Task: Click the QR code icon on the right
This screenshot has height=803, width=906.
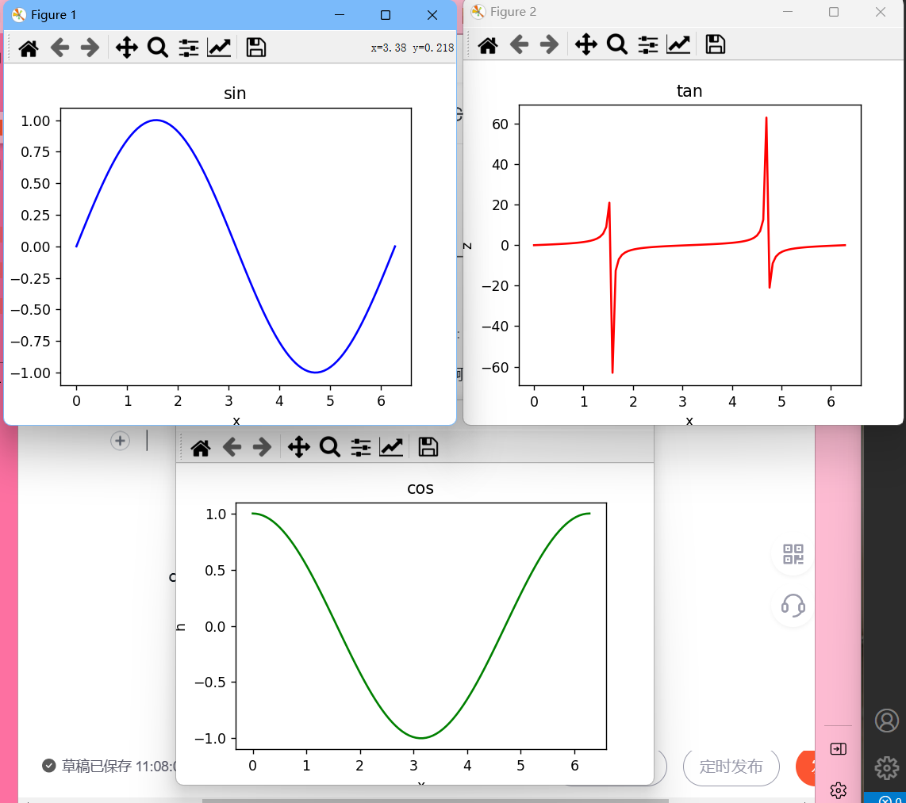Action: coord(792,555)
